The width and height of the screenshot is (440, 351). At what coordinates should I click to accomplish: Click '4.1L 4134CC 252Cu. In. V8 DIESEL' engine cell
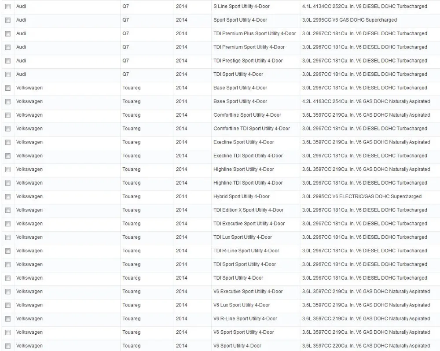pos(364,6)
